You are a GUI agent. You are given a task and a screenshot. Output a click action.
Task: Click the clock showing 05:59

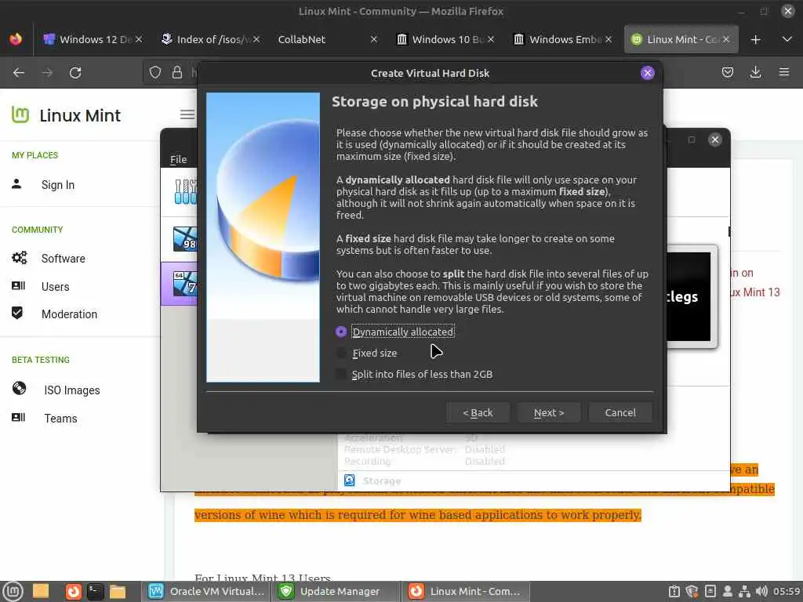(787, 592)
